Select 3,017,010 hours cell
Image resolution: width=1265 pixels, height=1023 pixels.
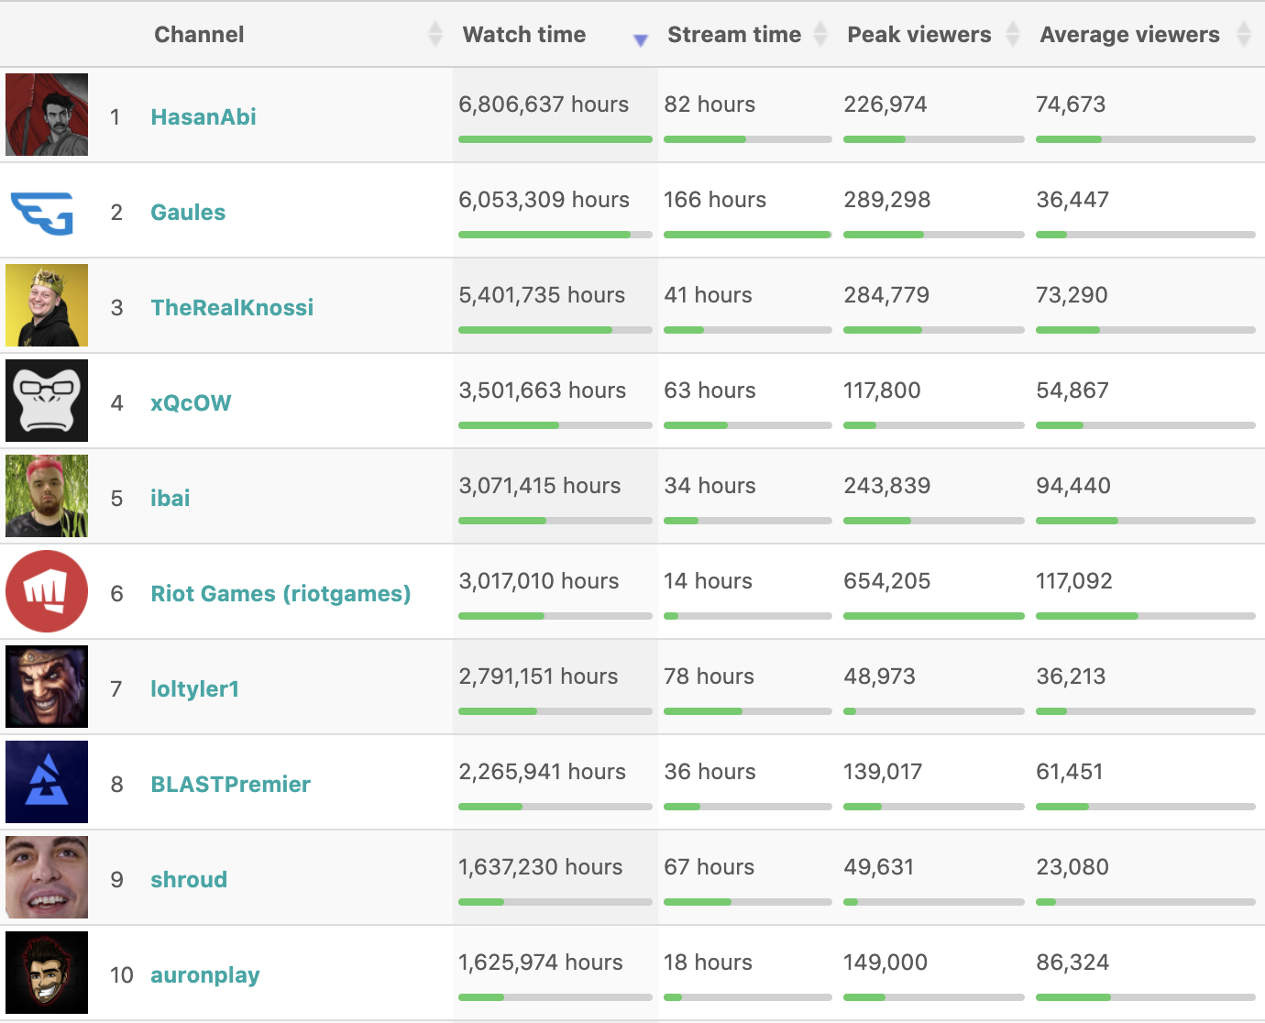click(539, 581)
